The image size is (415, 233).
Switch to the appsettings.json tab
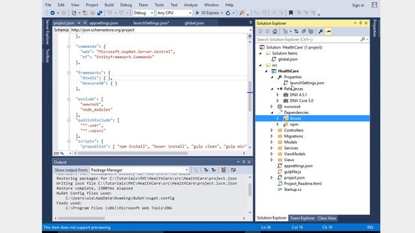(104, 23)
